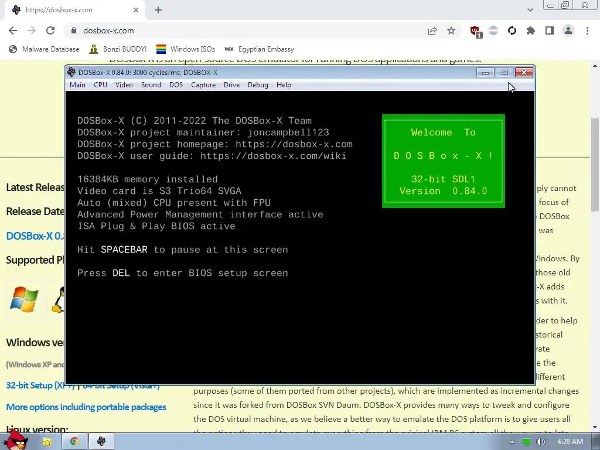
Task: Click the DOSBox-X 0. release link
Action: (35, 236)
